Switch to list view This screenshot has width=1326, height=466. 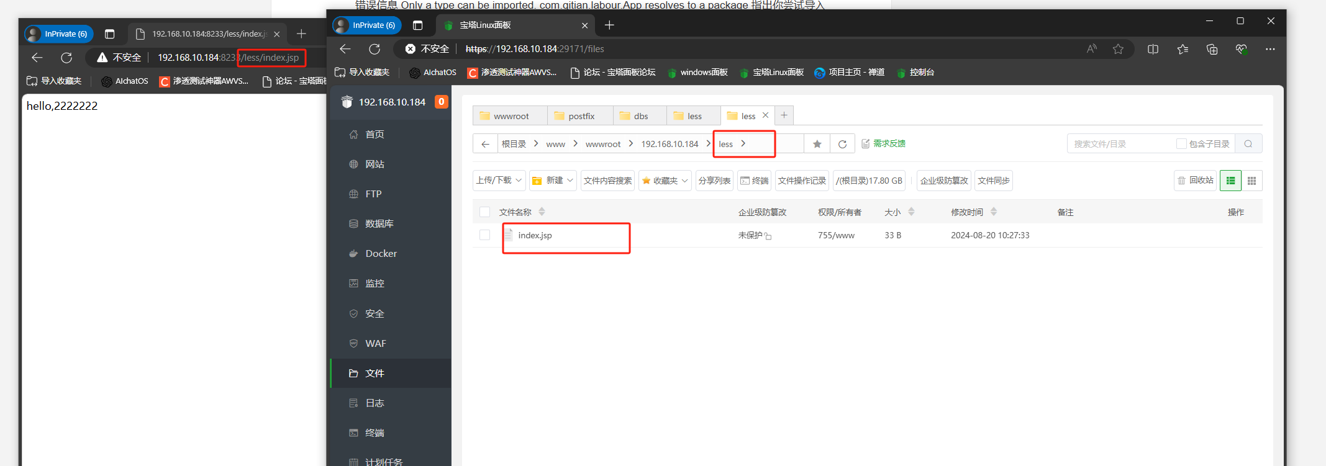pyautogui.click(x=1230, y=181)
